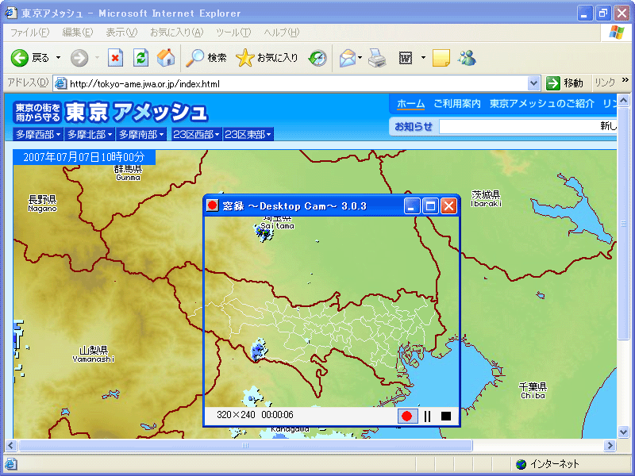Click the Windows flag logo

tap(617, 33)
